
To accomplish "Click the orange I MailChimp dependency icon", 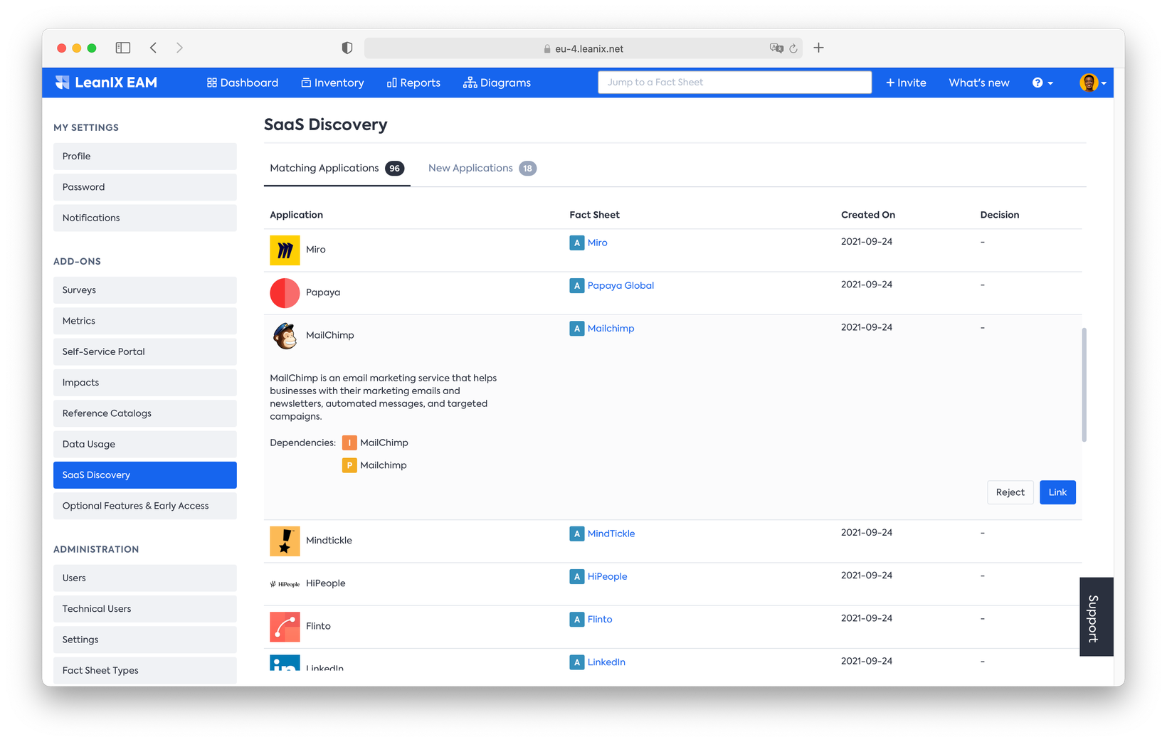I will coord(349,442).
